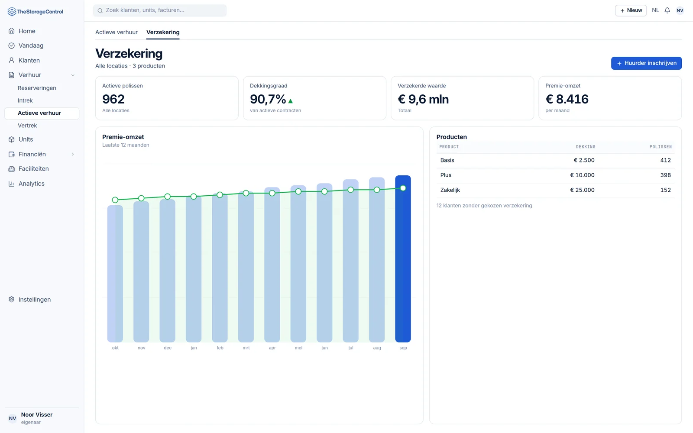Click the notification bell icon
This screenshot has height=433, width=693.
[x=667, y=10]
